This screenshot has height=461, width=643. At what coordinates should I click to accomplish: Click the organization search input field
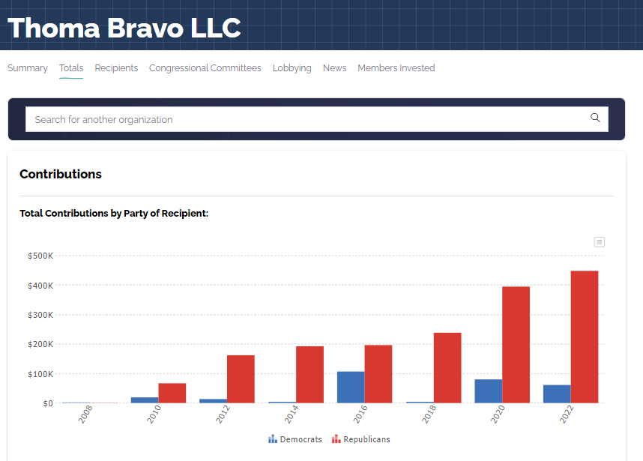(x=300, y=119)
